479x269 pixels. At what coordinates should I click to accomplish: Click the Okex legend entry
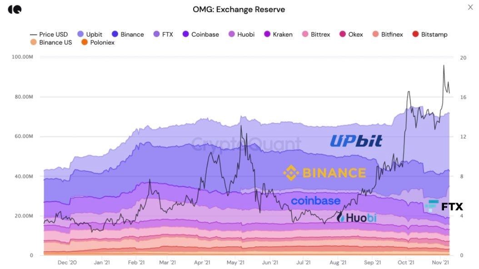tap(351, 34)
